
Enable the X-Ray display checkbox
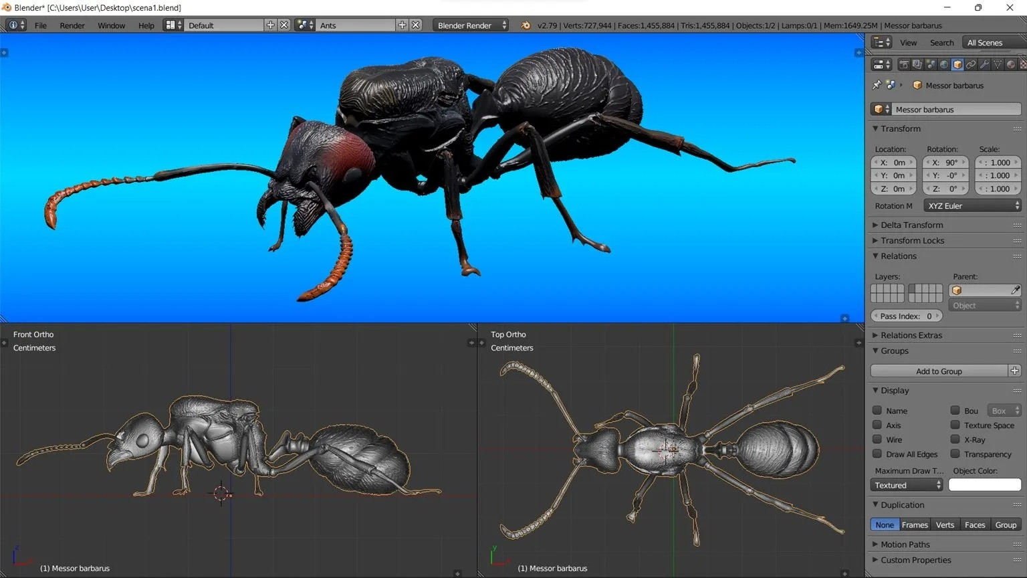pyautogui.click(x=955, y=440)
